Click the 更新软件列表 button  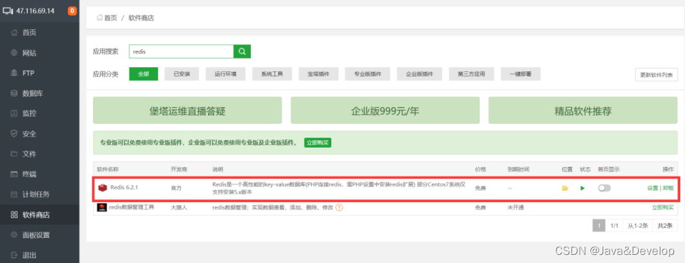656,75
